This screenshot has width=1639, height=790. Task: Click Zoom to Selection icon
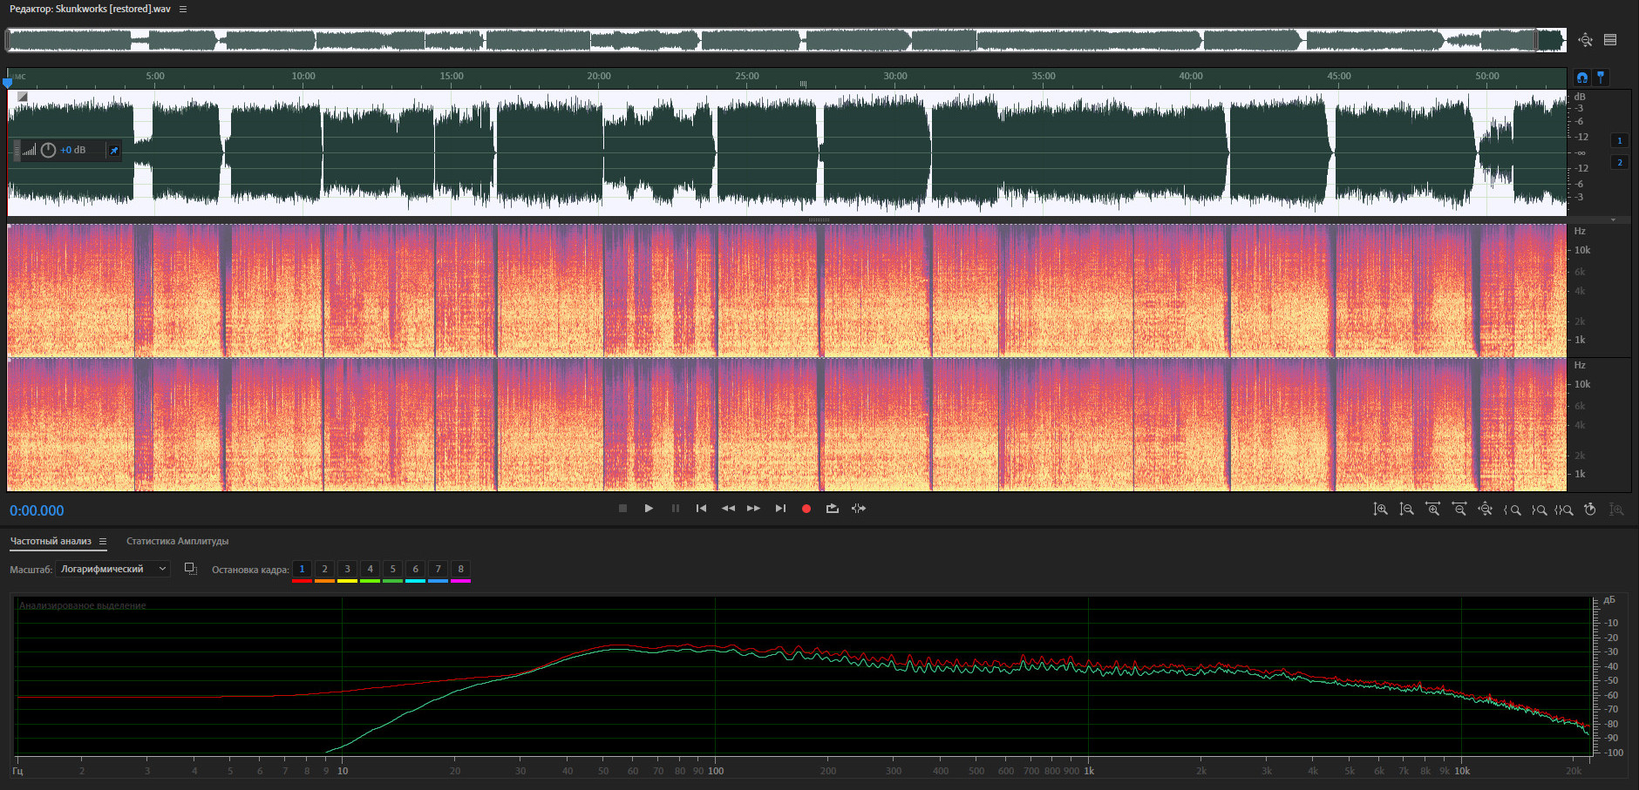1564,510
